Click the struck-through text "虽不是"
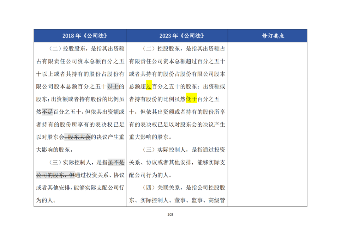 click(116, 162)
